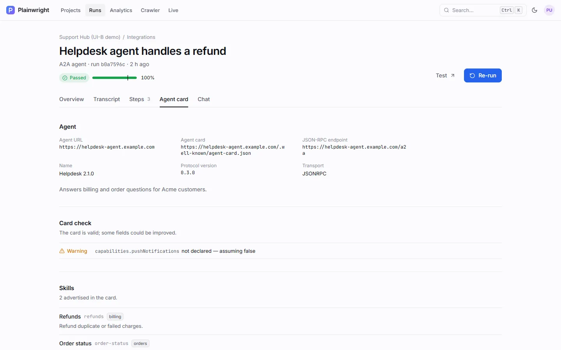Click the Order status skill title
The width and height of the screenshot is (561, 350).
(75, 343)
